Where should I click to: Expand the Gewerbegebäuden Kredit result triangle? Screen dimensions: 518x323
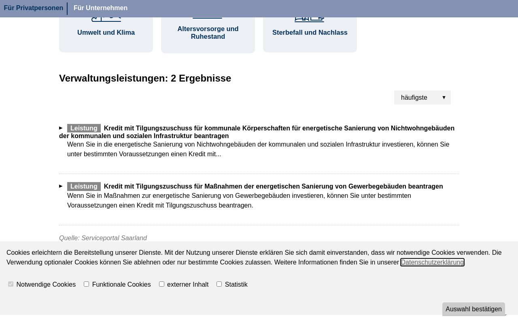pyautogui.click(x=61, y=186)
